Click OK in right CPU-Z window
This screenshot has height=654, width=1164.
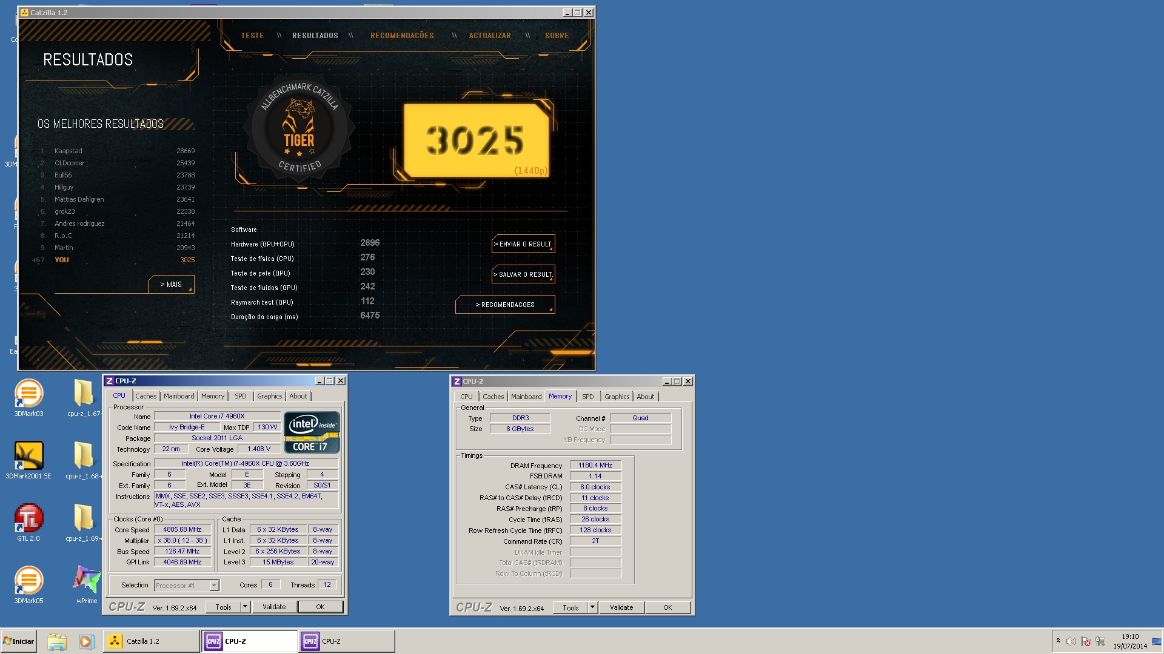[x=667, y=607]
